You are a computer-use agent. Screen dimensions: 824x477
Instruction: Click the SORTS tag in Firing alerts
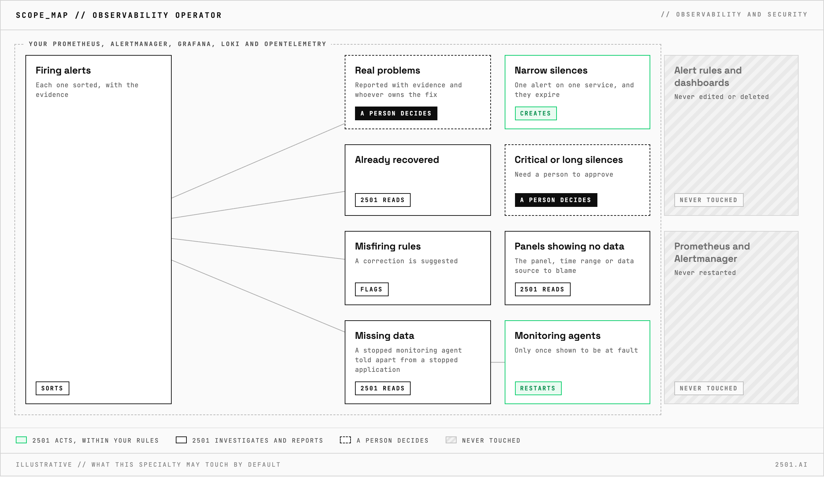52,388
